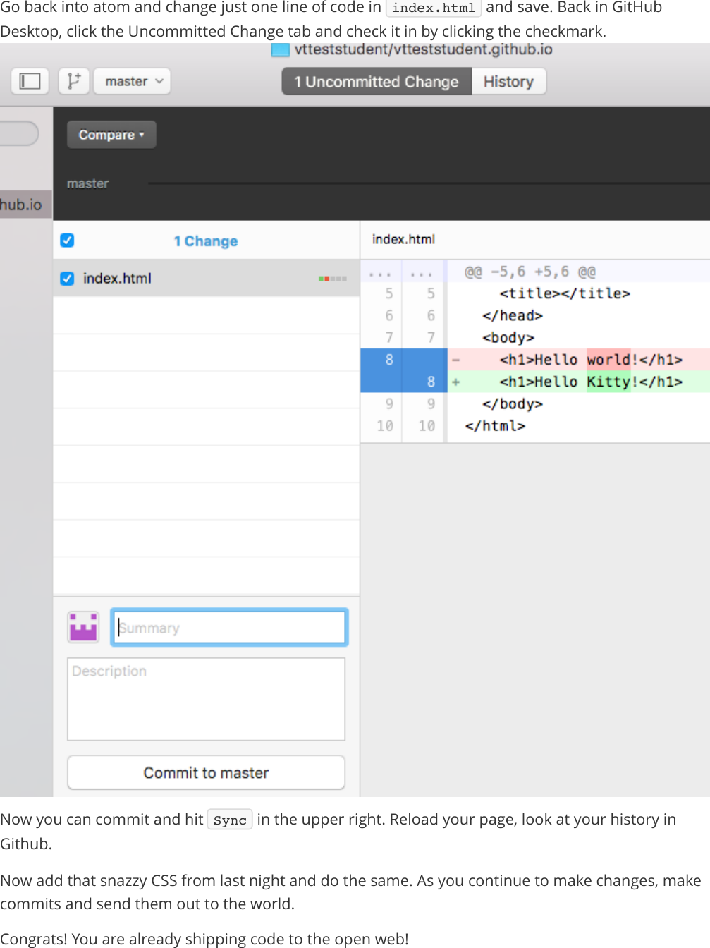
Task: Focus the Description text area
Action: click(x=206, y=699)
